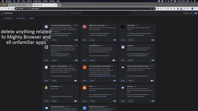198x111 pixels.
Task: Disable the Page Ruler toggle
Action: click(x=153, y=101)
